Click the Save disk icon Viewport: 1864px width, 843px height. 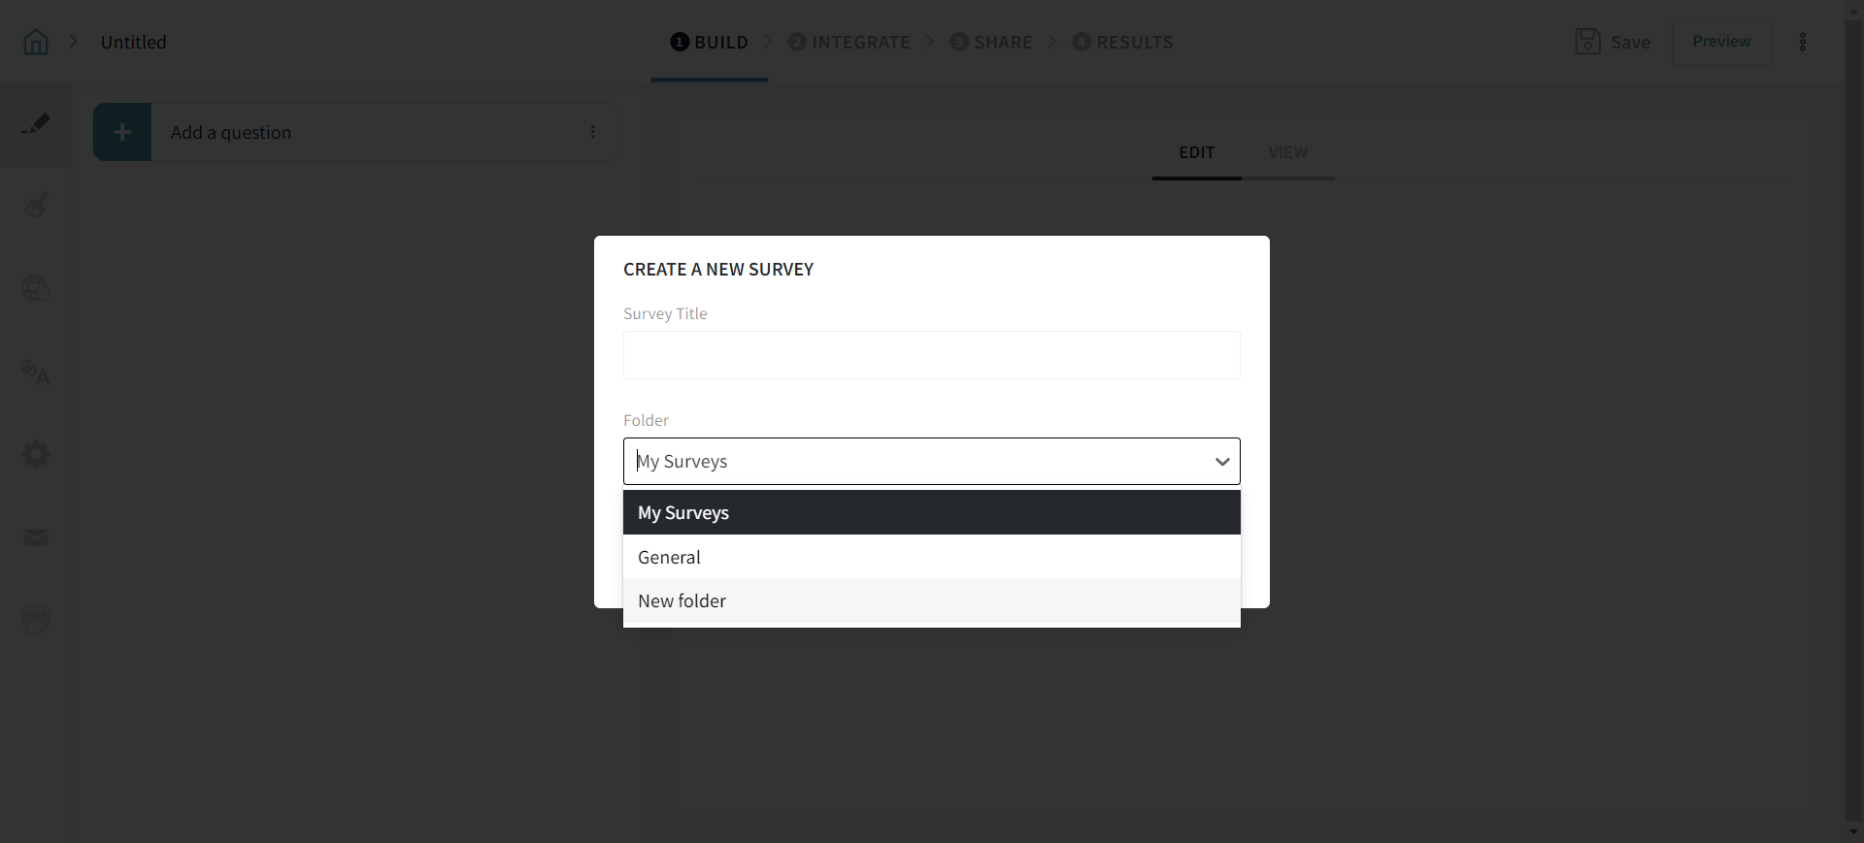tap(1587, 42)
